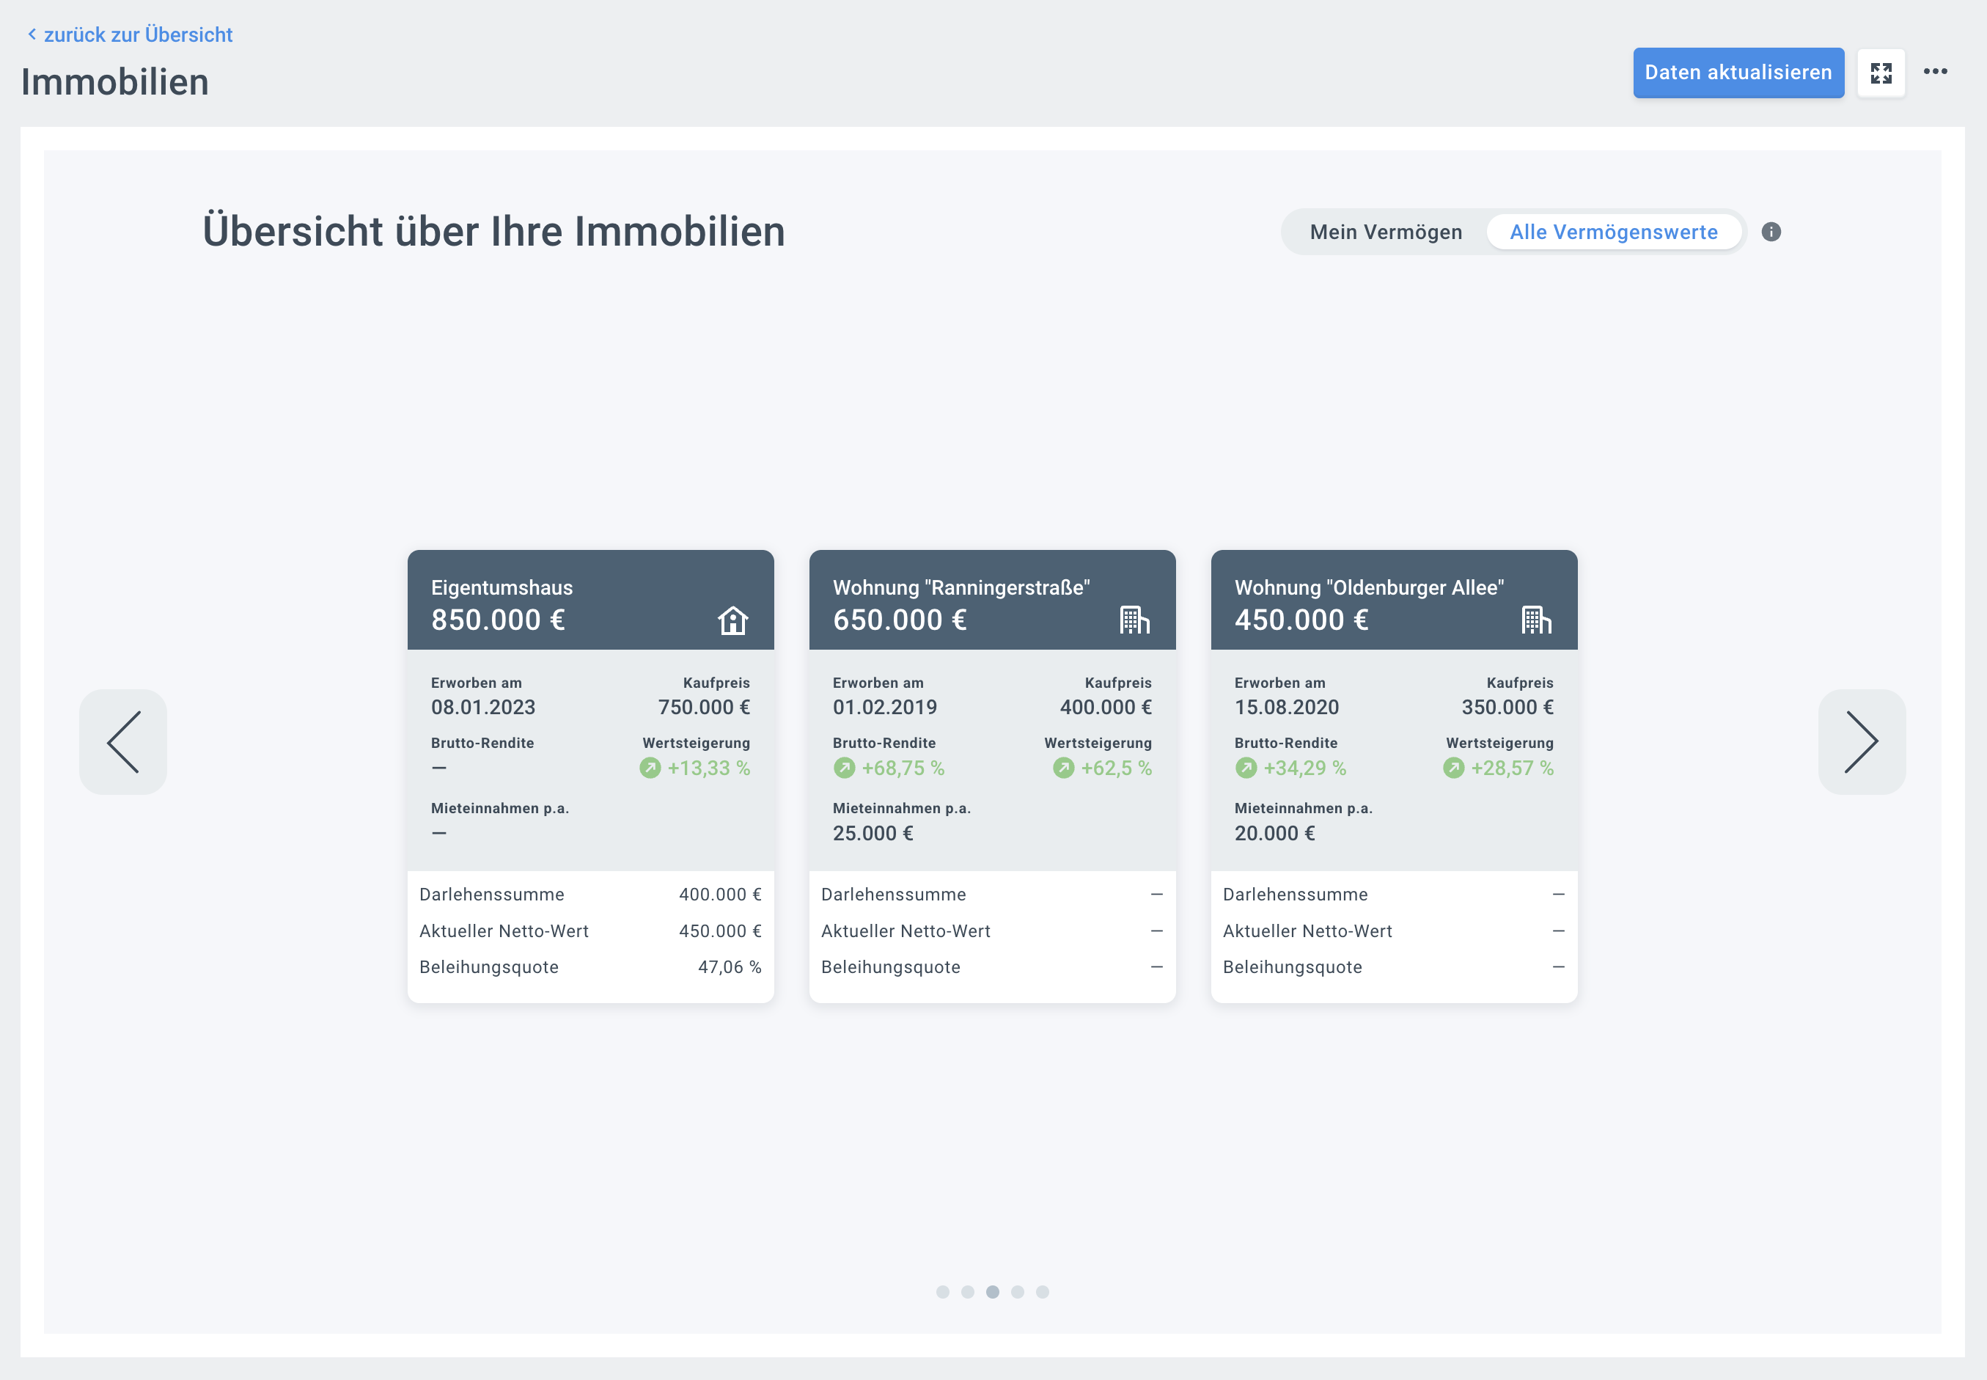Jump to second carousel page dot
1987x1380 pixels.
click(968, 1292)
